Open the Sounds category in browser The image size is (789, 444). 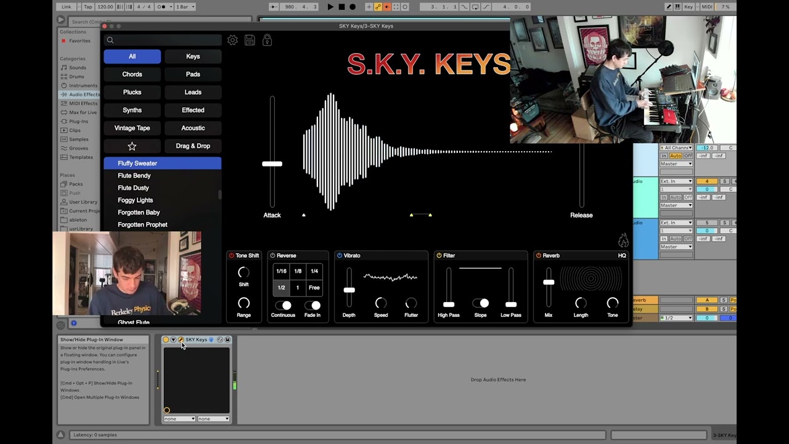78,68
